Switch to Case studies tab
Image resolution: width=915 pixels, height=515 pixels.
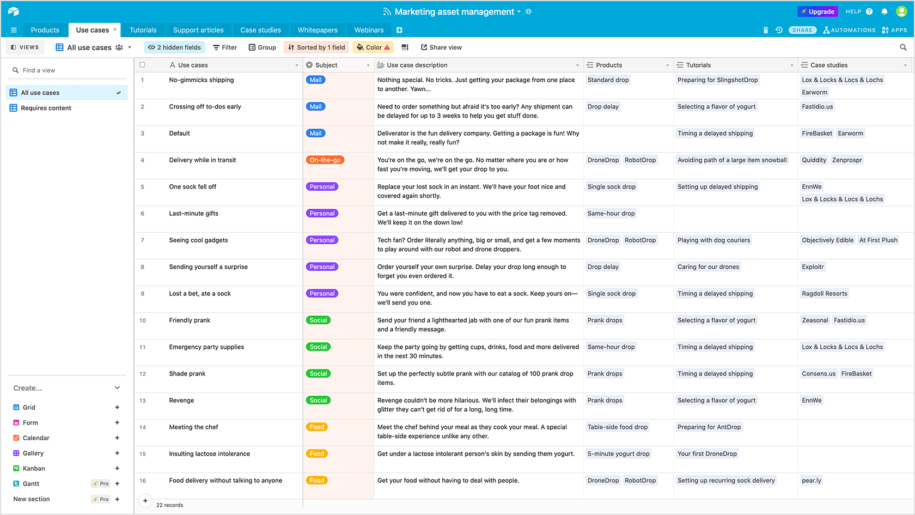(261, 30)
